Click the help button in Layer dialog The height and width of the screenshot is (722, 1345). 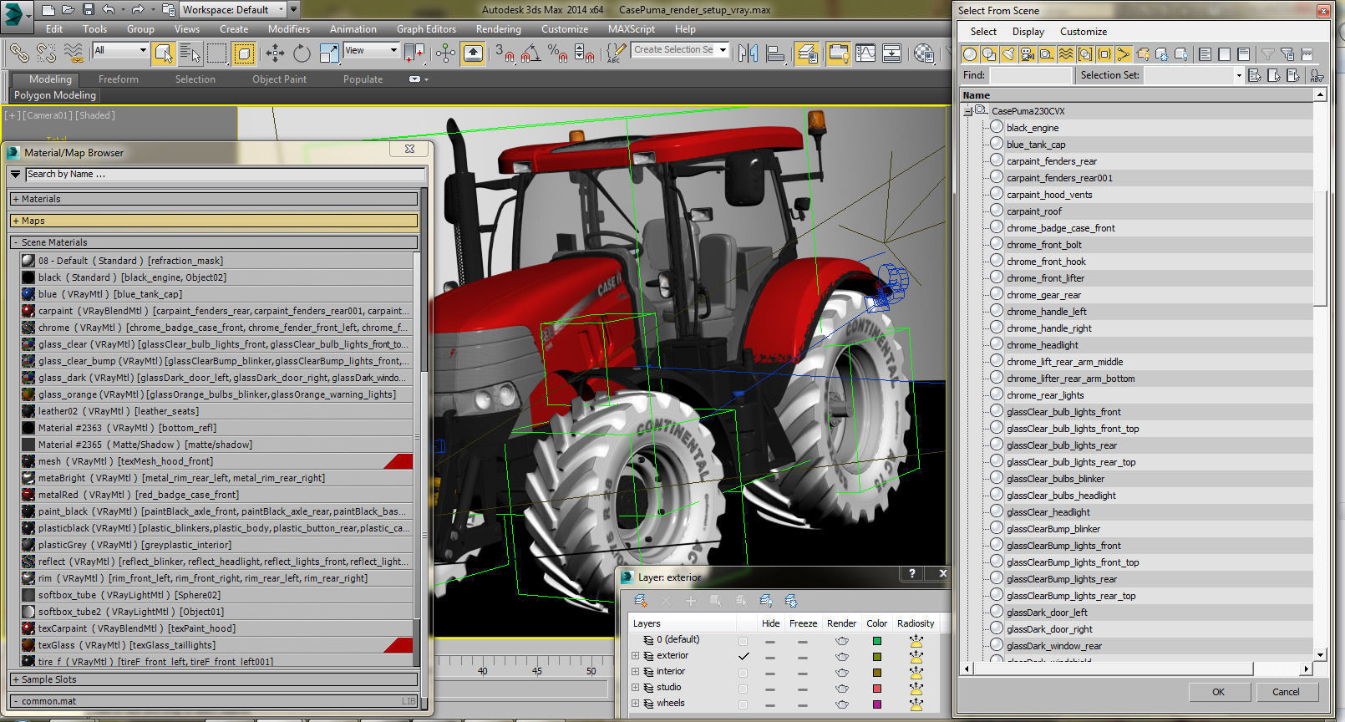tap(911, 573)
